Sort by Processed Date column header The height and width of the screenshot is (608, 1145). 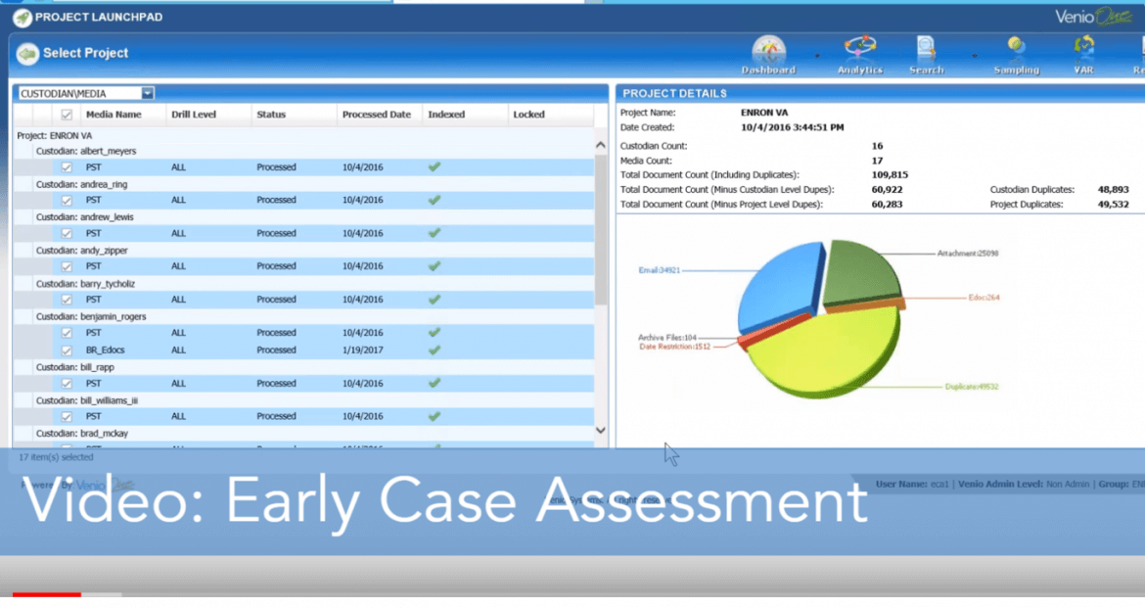click(x=377, y=115)
